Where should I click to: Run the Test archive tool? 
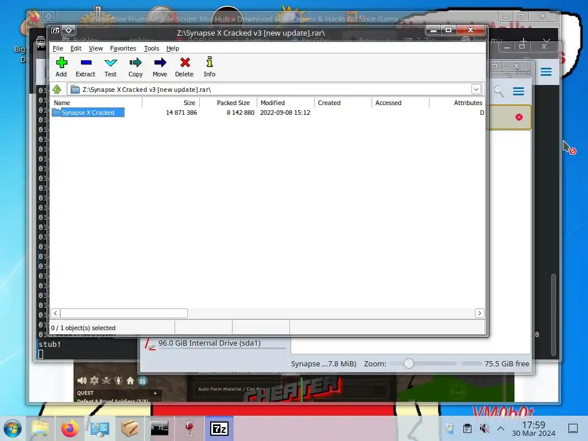(x=111, y=67)
